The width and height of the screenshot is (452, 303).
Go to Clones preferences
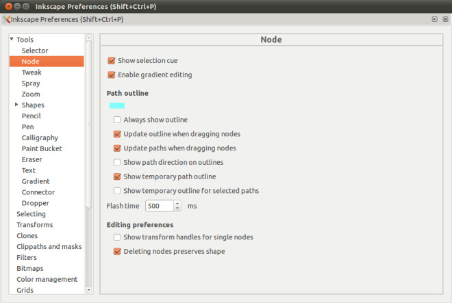coord(27,235)
